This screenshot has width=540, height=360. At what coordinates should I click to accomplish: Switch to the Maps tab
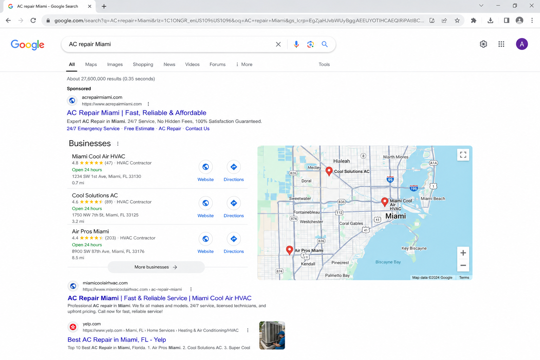coord(91,64)
